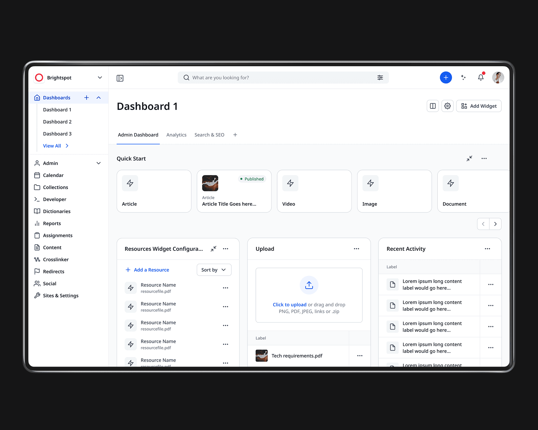Image resolution: width=538 pixels, height=430 pixels.
Task: Open the Sort by dropdown
Action: pos(214,270)
